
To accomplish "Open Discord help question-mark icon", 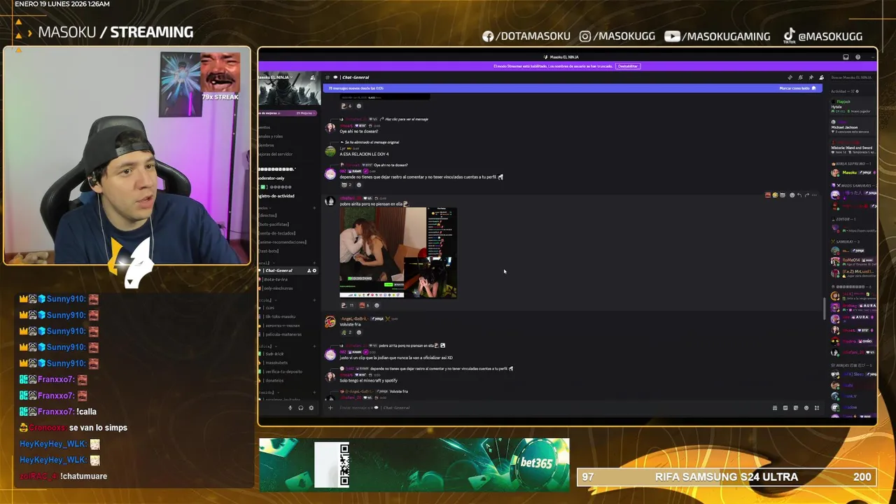I will coord(857,57).
